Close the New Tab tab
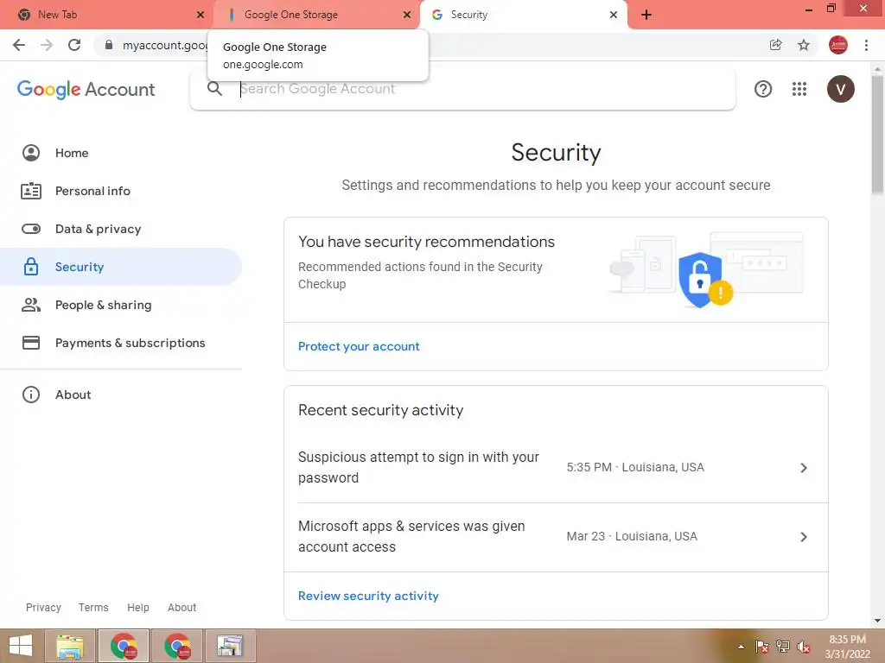885x663 pixels. 200,15
